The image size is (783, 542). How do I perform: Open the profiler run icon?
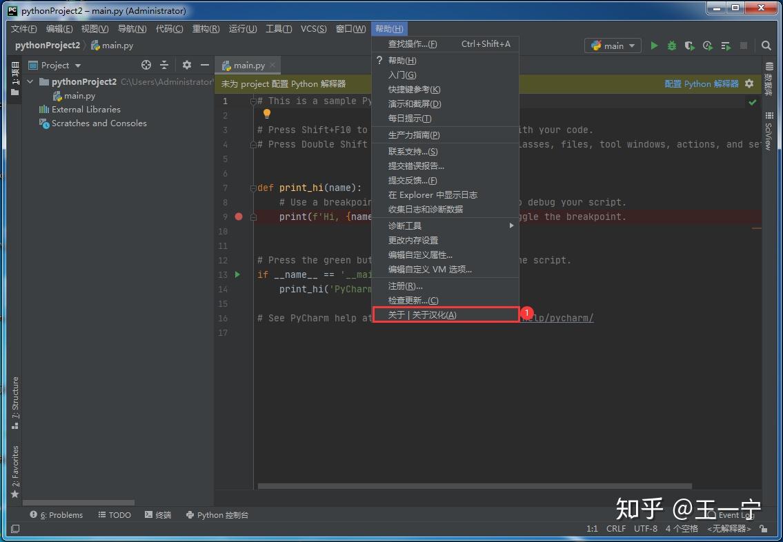pos(708,46)
